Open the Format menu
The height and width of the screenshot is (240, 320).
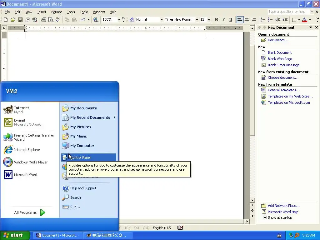coord(57,12)
